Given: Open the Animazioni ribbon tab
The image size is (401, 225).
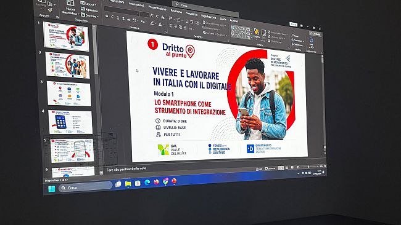Looking at the screenshot, I should tap(136, 4).
